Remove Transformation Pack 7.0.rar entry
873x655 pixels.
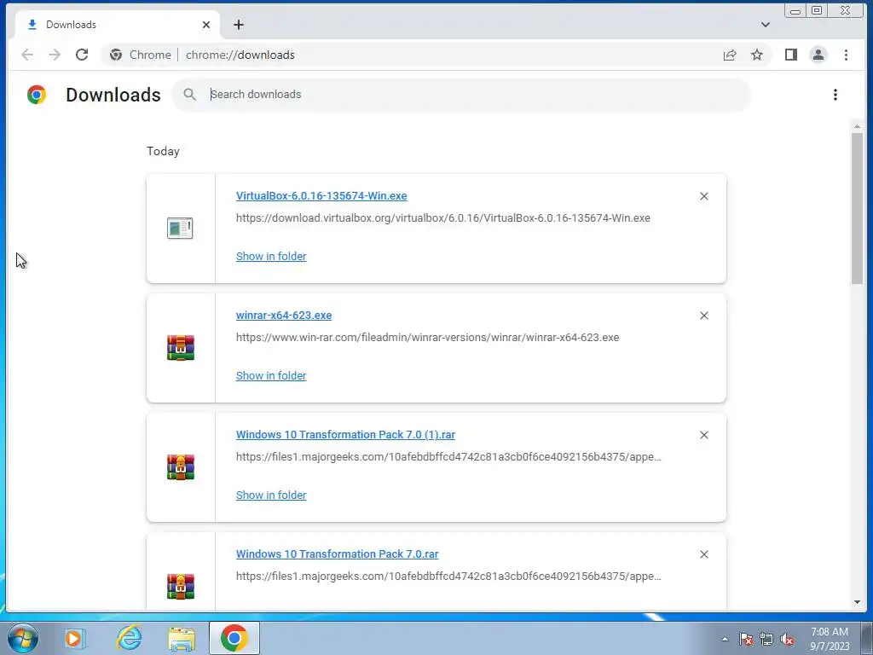point(703,554)
